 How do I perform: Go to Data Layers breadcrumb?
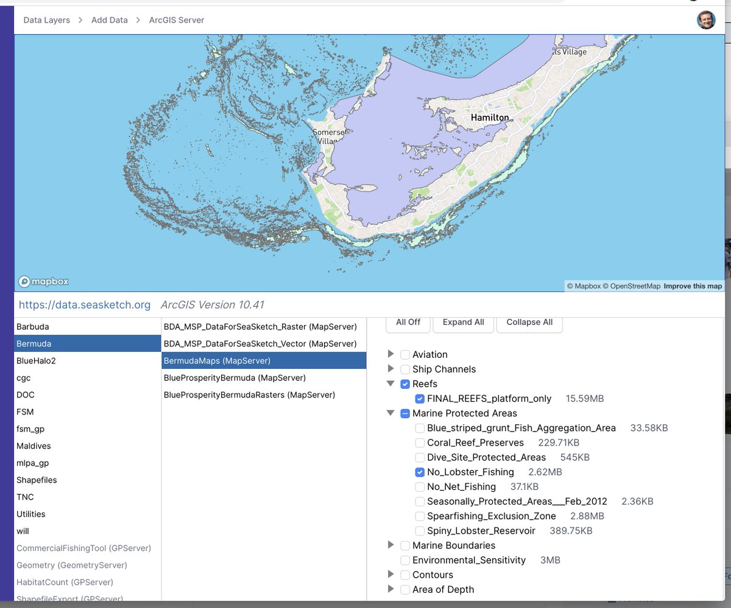(x=47, y=20)
